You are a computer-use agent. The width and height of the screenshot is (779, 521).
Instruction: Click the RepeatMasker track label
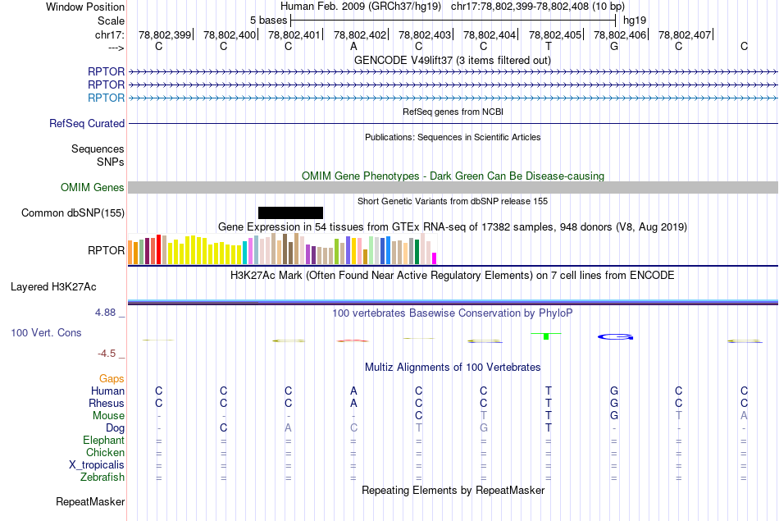point(90,501)
